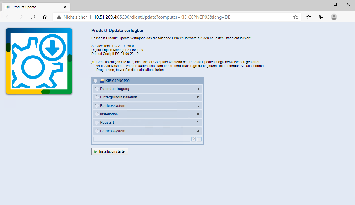Click the Prinect Cockpit PC 21.00.231.0 line
355x205 pixels.
click(115, 54)
